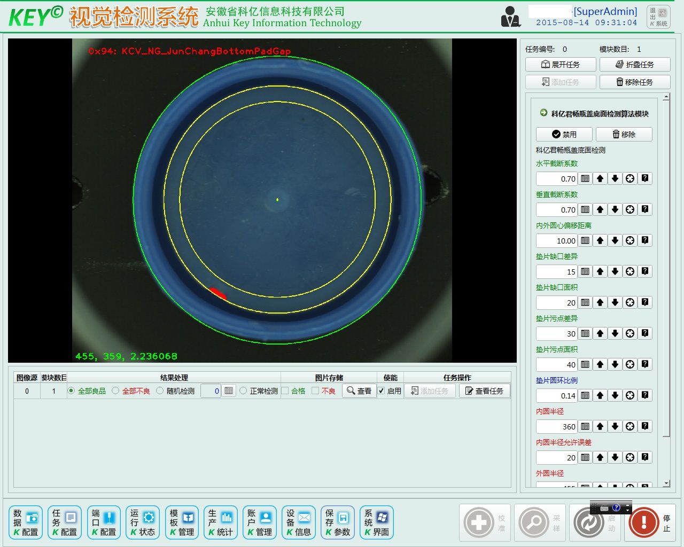Image resolution: width=684 pixels, height=547 pixels.
Task: Open help icon for 垫片缺口差异
Action: 645,271
